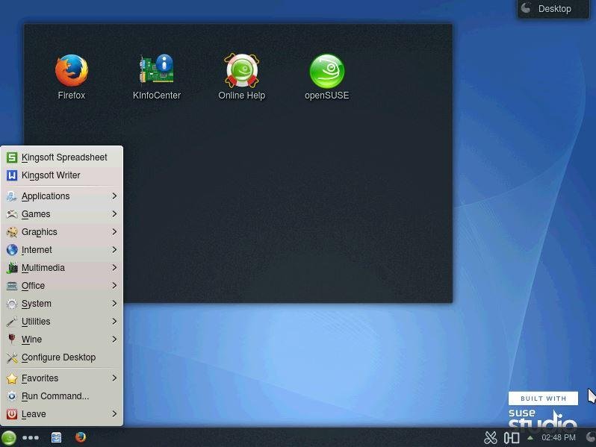Expand the System submenu arrow
Viewport: 596px width, 447px height.
(x=114, y=304)
